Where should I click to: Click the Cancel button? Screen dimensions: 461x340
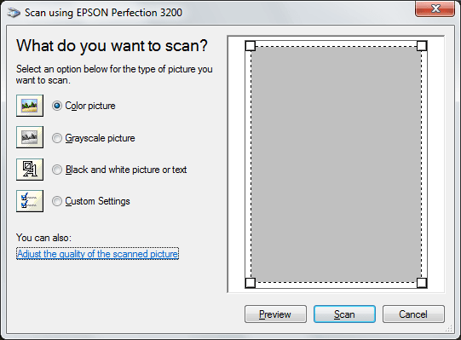(x=413, y=314)
